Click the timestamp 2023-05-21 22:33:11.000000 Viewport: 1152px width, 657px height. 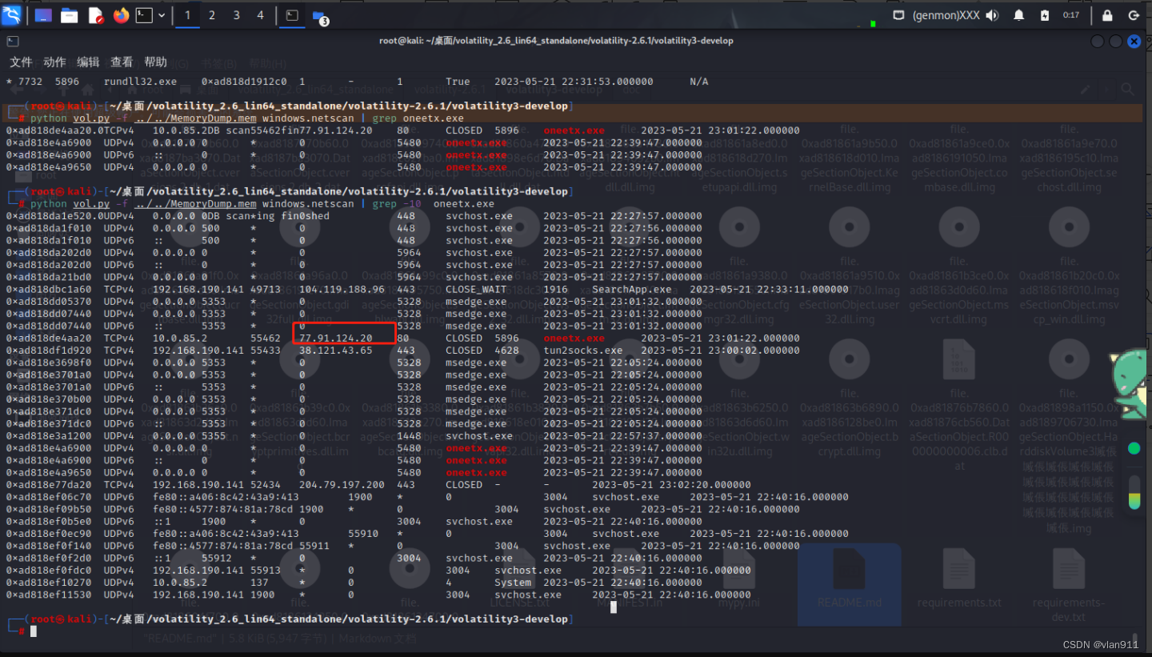click(x=769, y=290)
